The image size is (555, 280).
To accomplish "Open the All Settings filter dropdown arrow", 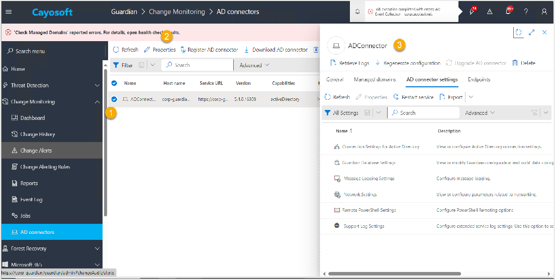I will (379, 112).
